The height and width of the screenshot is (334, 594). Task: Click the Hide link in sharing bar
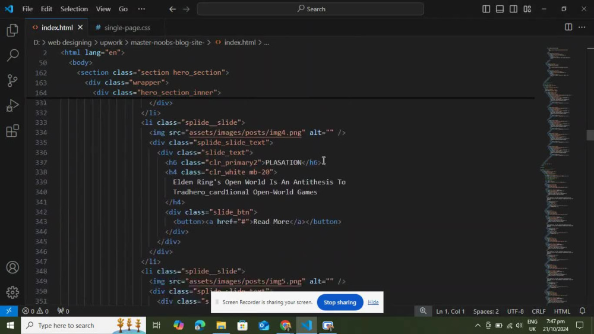pos(373,302)
